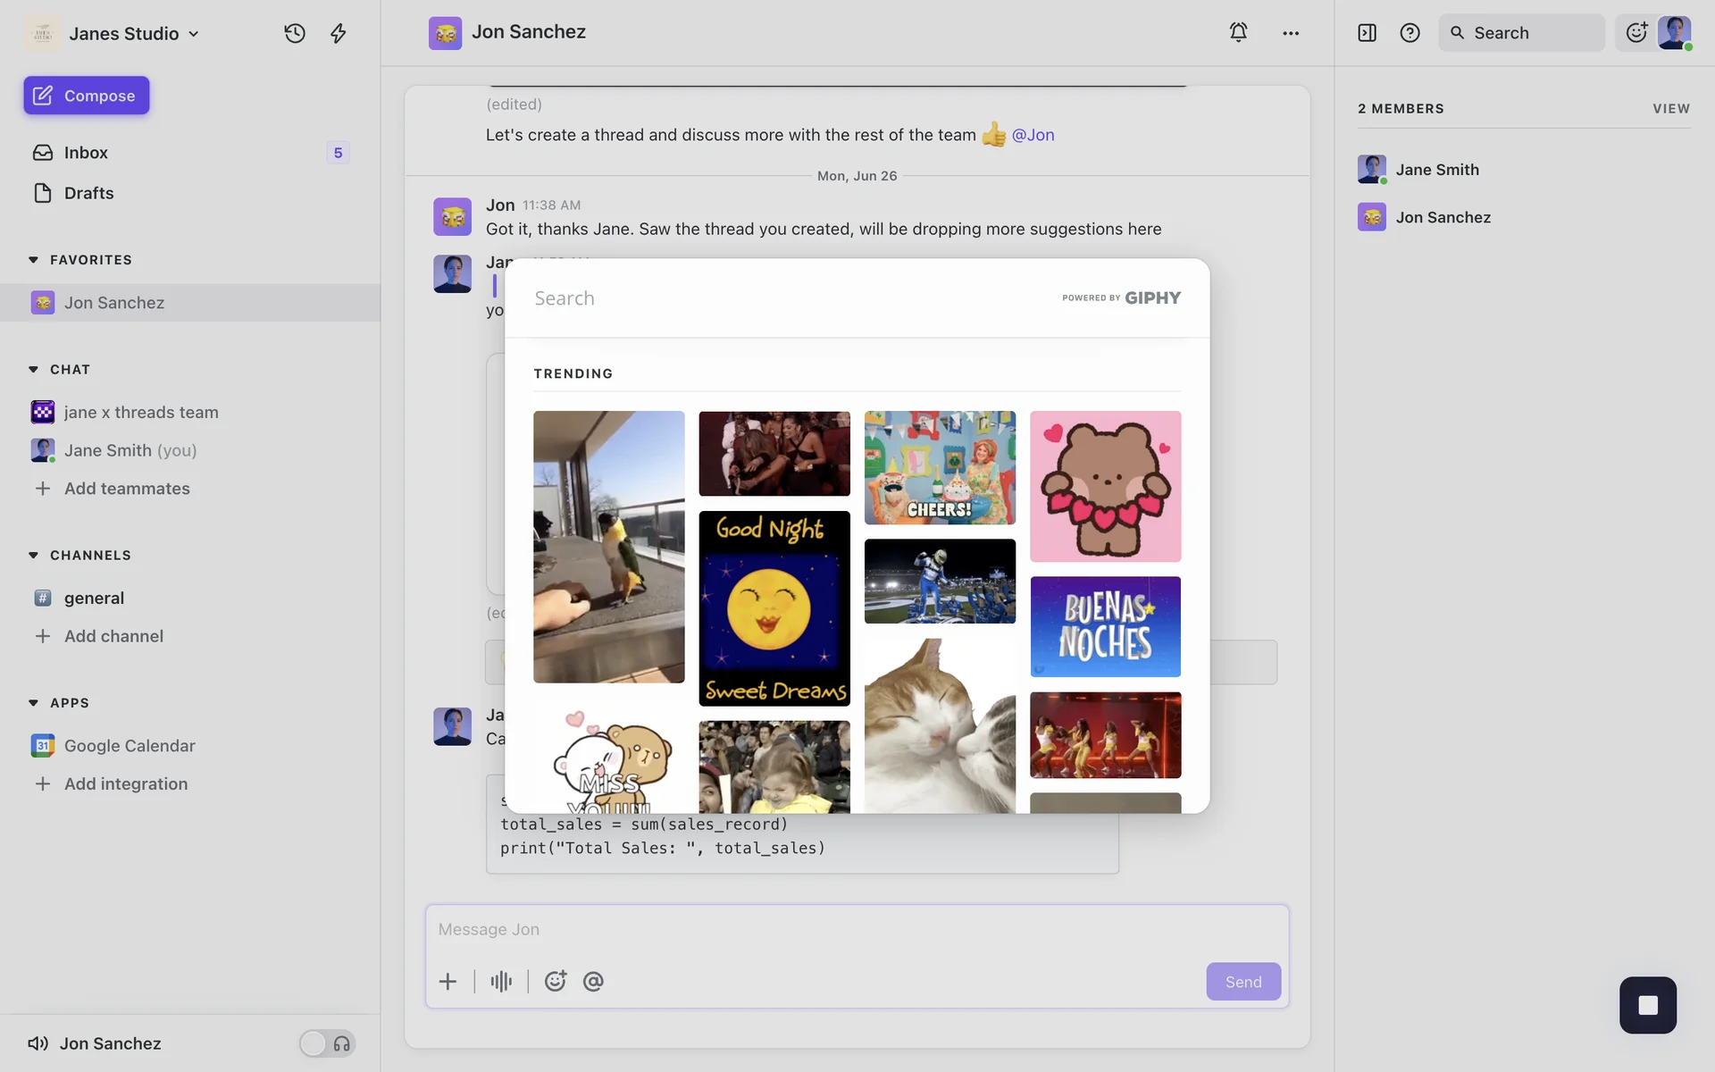Open the three-dot more options menu
1715x1072 pixels.
point(1291,33)
